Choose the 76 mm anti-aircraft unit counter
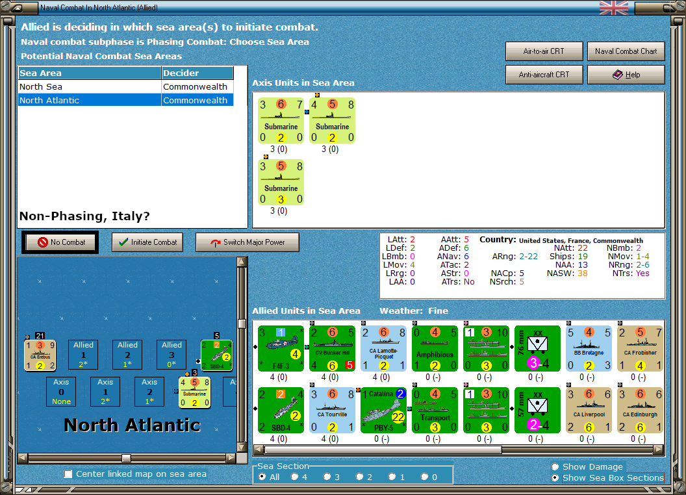 pyautogui.click(x=537, y=348)
